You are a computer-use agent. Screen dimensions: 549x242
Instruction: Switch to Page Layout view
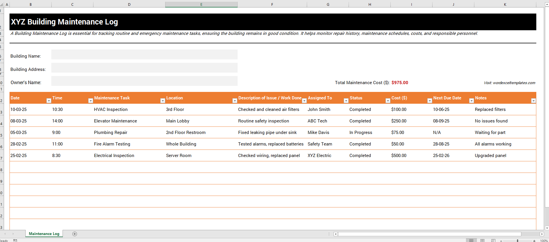(x=482, y=240)
